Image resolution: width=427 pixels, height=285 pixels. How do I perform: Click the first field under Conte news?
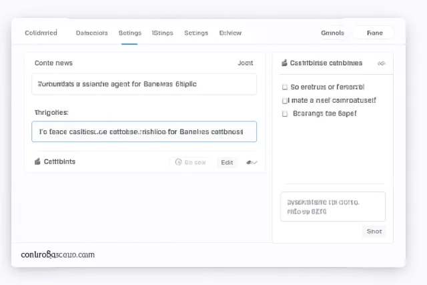[x=144, y=84]
